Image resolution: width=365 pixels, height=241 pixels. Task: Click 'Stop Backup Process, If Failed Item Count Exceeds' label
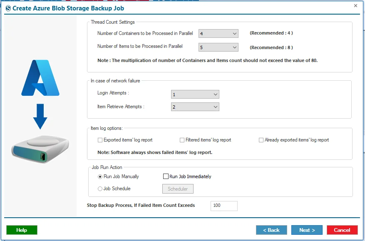[141, 205]
